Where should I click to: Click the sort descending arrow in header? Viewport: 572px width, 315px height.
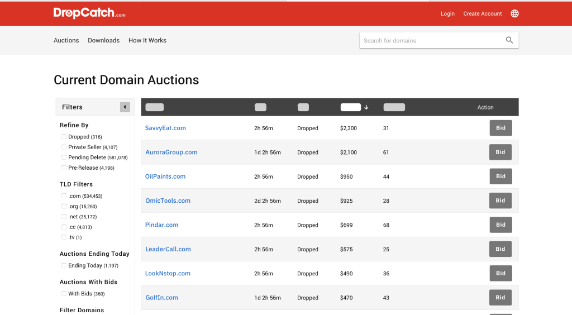[x=366, y=107]
